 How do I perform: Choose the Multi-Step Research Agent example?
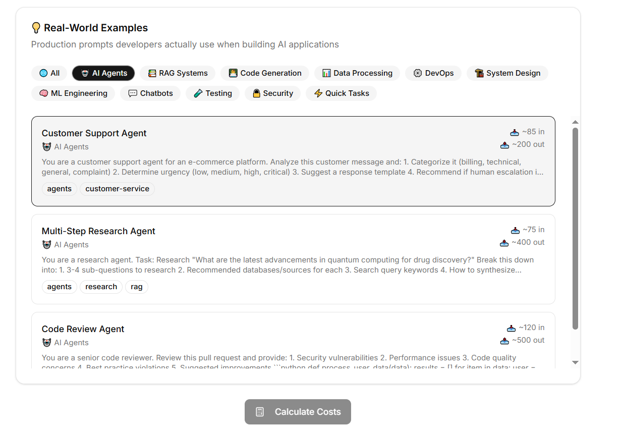(293, 259)
